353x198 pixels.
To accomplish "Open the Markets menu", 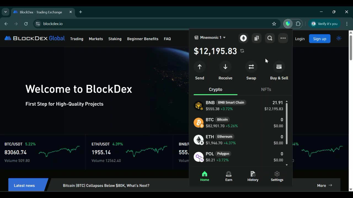I will [96, 39].
